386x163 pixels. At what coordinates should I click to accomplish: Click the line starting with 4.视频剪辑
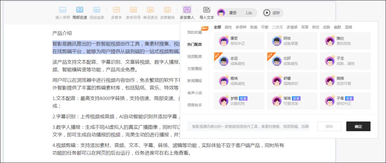[168, 149]
